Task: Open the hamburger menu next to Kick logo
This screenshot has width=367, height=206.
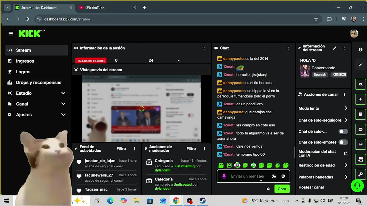Action: tap(11, 34)
